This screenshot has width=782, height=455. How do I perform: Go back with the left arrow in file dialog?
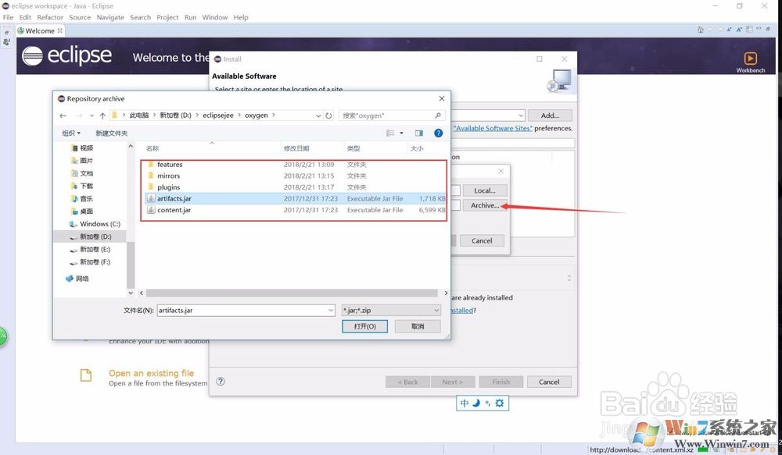[x=63, y=116]
